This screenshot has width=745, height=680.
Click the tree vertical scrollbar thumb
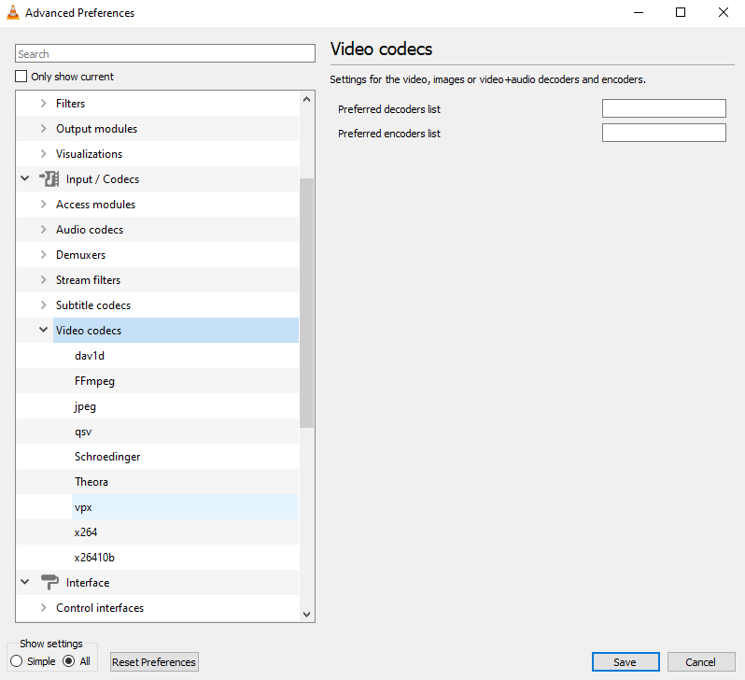[306, 303]
